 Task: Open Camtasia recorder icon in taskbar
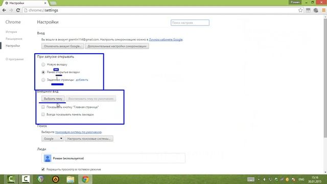click(x=11, y=179)
